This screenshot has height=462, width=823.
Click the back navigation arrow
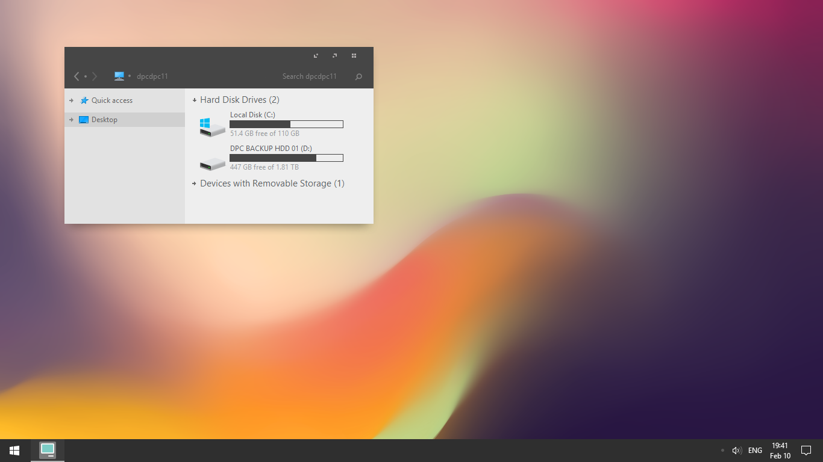pyautogui.click(x=76, y=76)
